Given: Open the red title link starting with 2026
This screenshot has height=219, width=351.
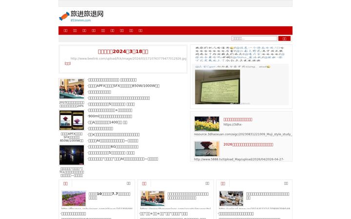Looking at the screenshot, I should pyautogui.click(x=248, y=145).
